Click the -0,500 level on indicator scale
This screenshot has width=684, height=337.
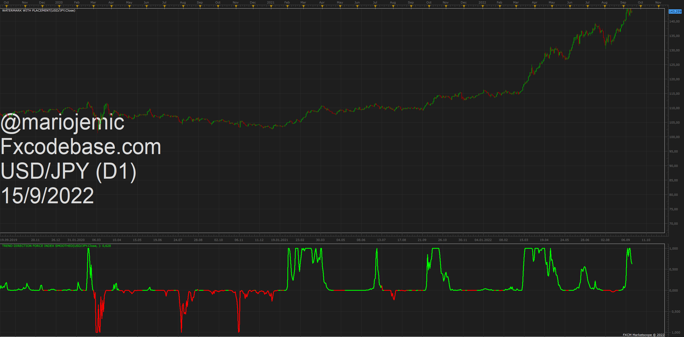click(674, 312)
